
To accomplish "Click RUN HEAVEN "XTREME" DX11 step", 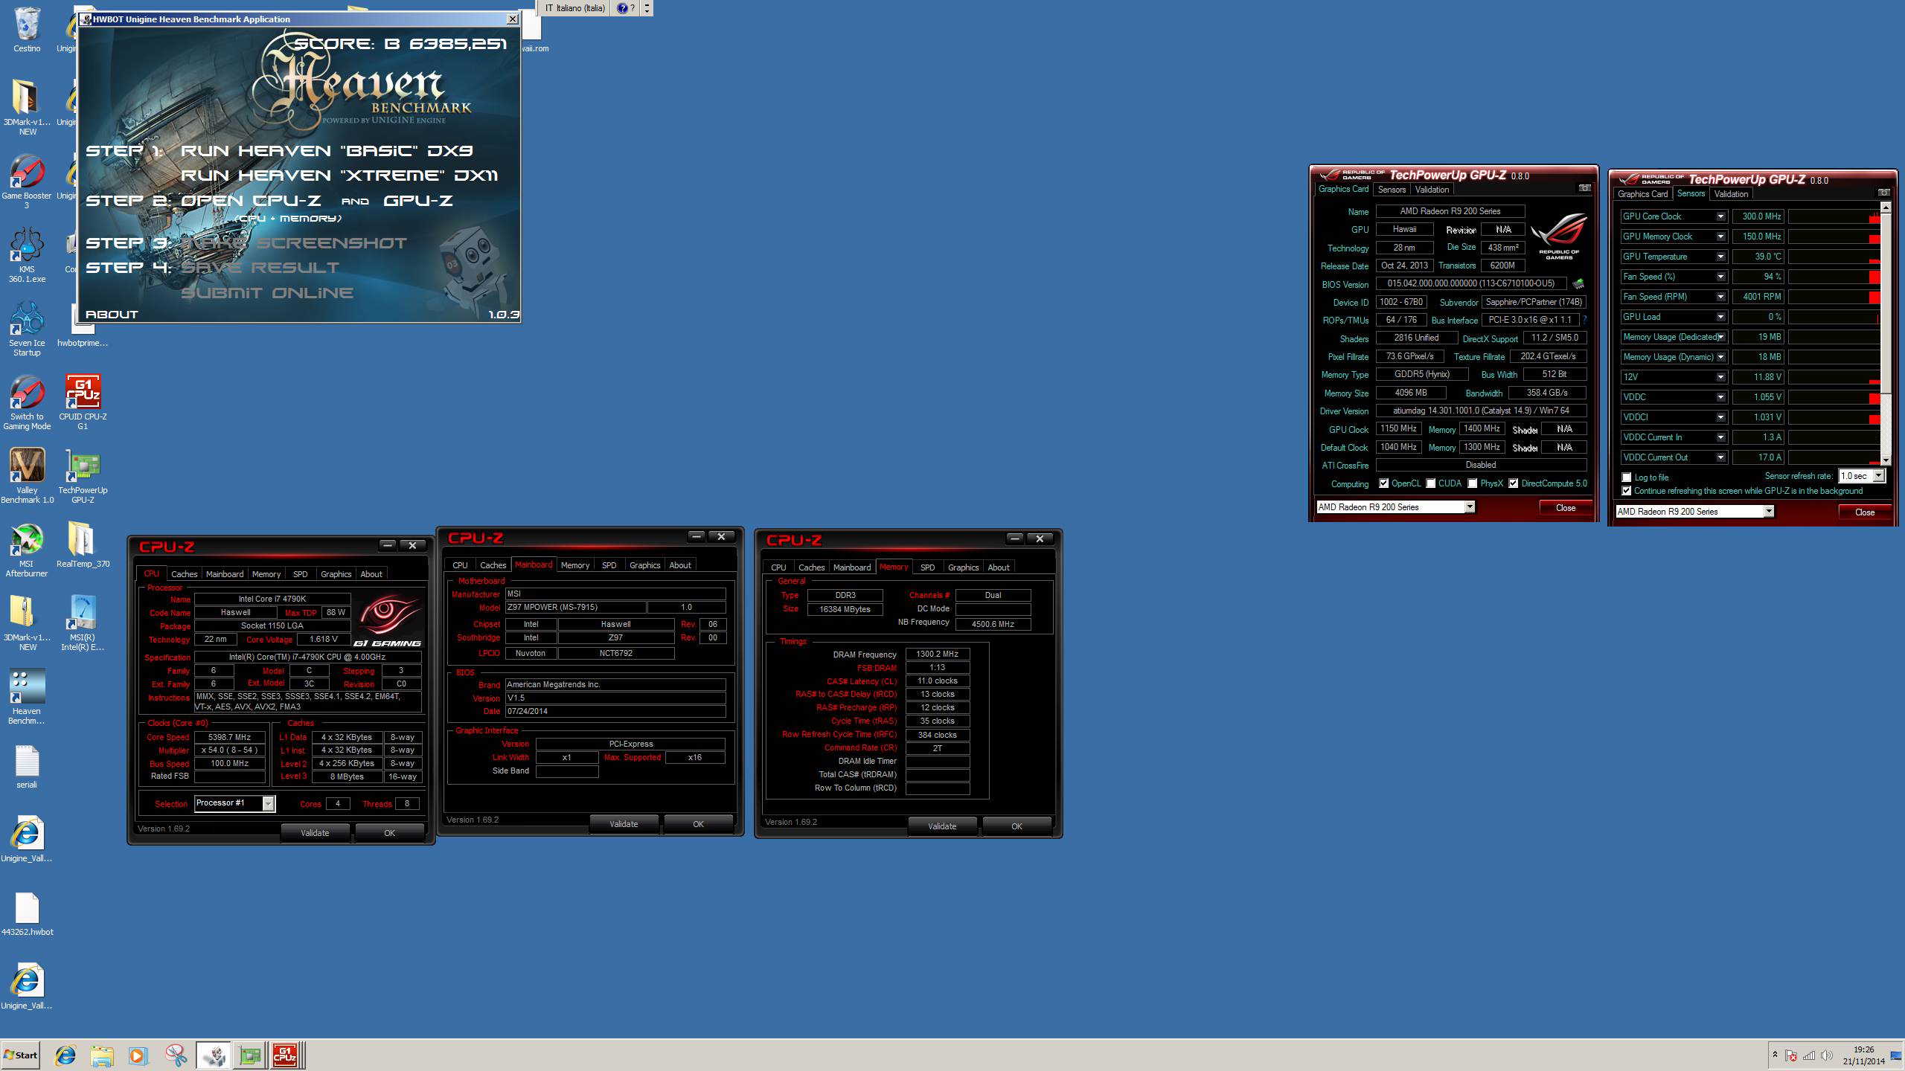I will coord(339,176).
